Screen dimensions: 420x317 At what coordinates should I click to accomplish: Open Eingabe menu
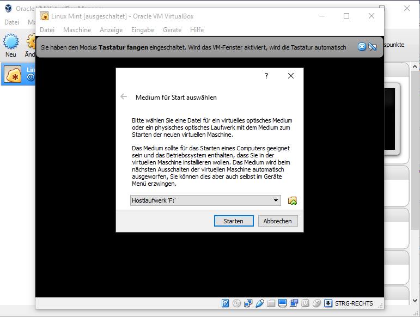[143, 30]
